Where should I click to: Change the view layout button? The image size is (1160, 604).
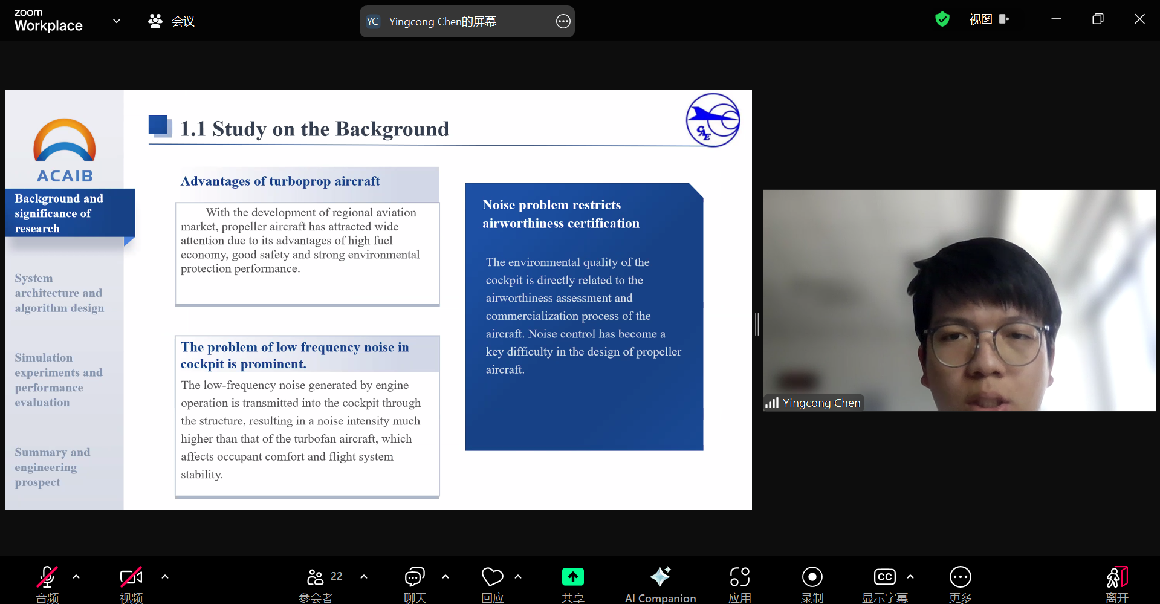pyautogui.click(x=990, y=19)
